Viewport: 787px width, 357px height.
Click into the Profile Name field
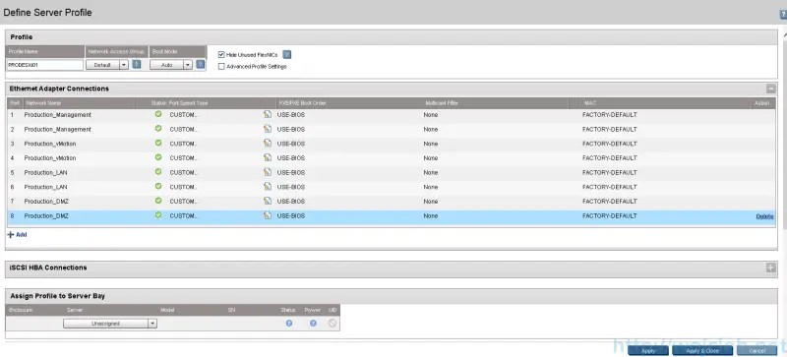click(45, 65)
